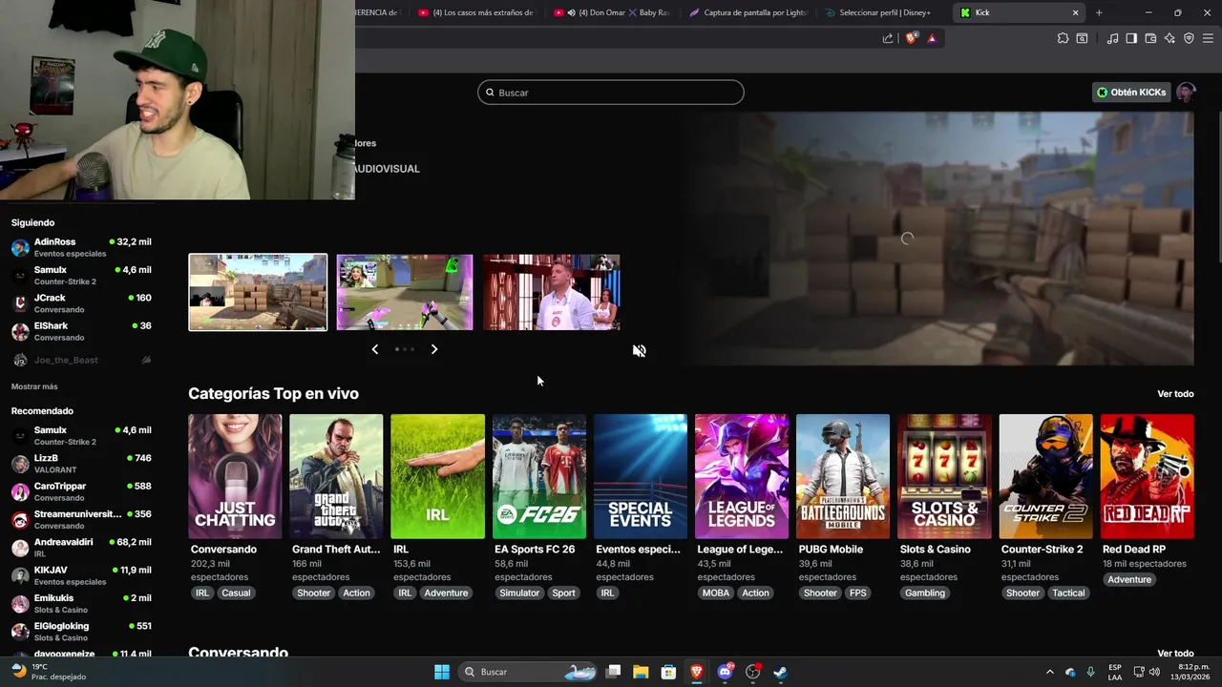This screenshot has width=1222, height=687.
Task: Open Emikukis Slots & Casino channel
Action: coord(81,603)
